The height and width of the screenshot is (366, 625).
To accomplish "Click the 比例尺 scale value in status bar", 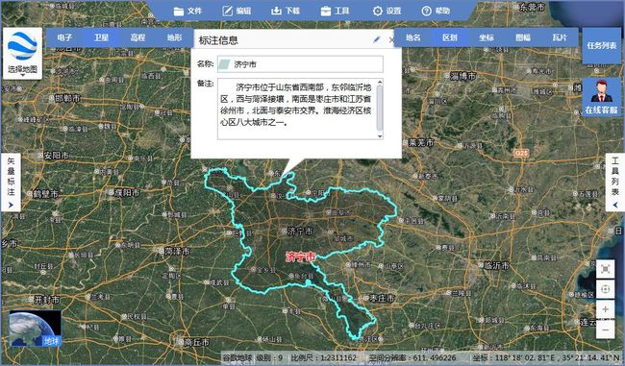I will pos(323,357).
